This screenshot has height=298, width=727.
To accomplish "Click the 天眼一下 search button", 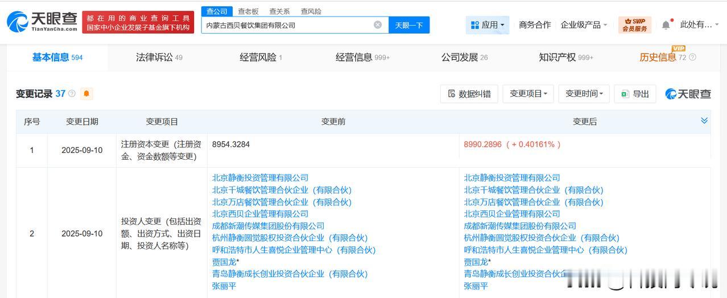I will click(x=409, y=25).
